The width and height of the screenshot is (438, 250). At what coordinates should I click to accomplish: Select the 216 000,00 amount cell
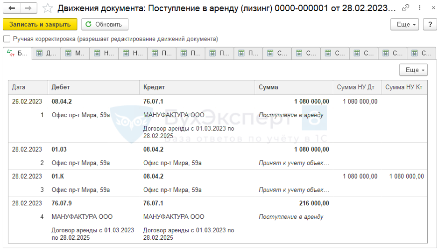tap(314, 203)
